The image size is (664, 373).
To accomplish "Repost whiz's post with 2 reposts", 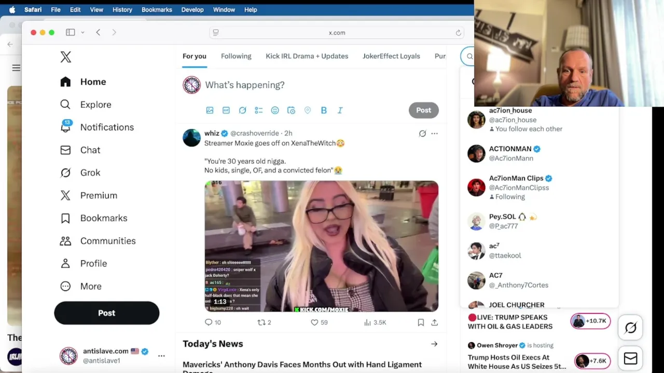I will 264,322.
